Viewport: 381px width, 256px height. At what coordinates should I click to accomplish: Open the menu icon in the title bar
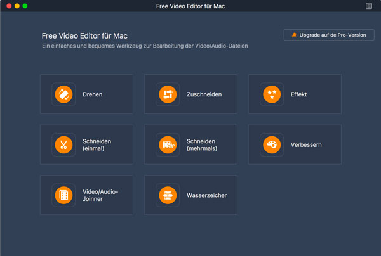coord(368,6)
